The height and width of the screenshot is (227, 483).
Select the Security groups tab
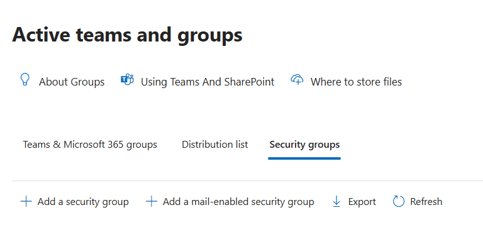[304, 145]
